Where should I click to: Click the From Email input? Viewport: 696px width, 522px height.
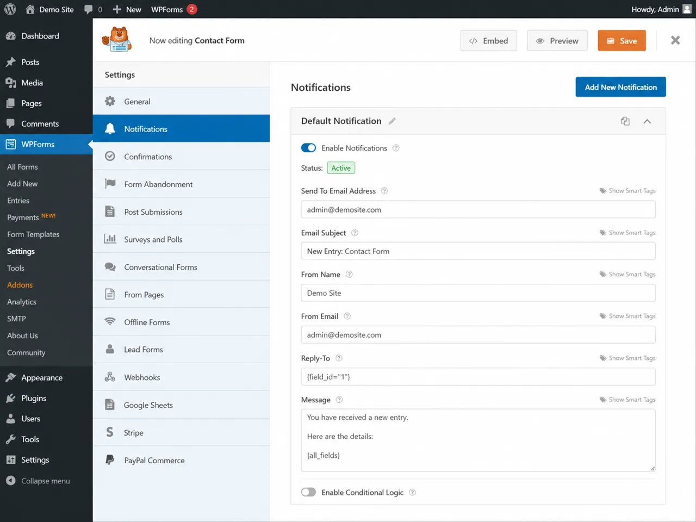click(x=478, y=335)
